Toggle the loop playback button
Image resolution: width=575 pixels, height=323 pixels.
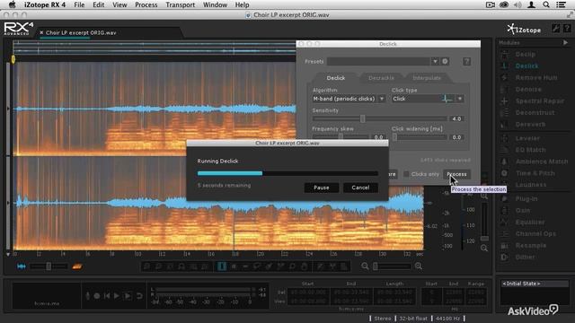[x=139, y=296]
